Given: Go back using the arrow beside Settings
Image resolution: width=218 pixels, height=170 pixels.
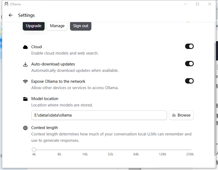Looking at the screenshot, I should pos(11,15).
